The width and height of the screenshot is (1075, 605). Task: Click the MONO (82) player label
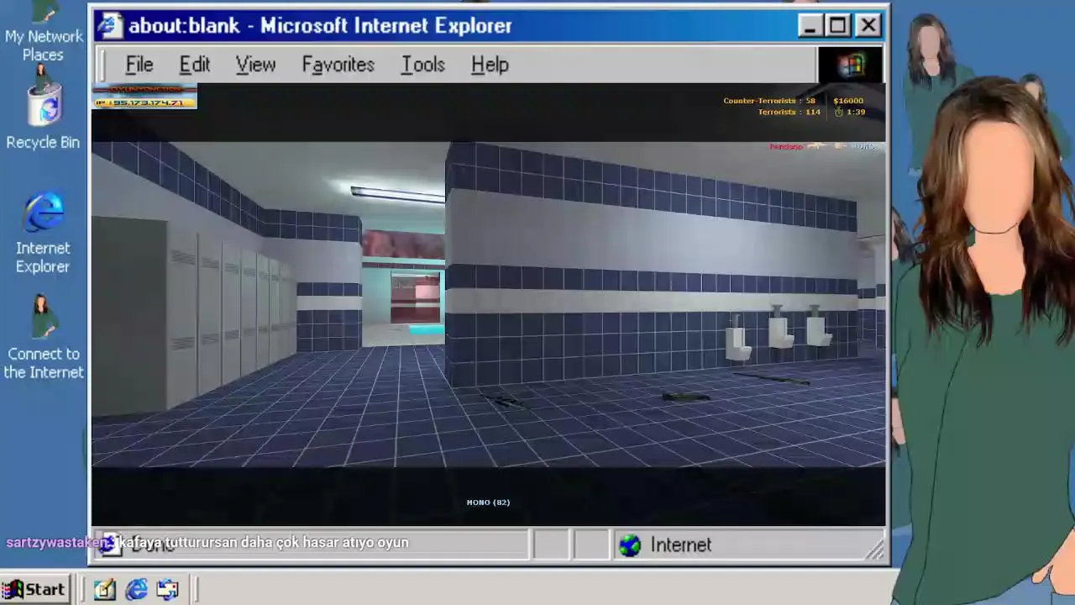click(x=488, y=502)
